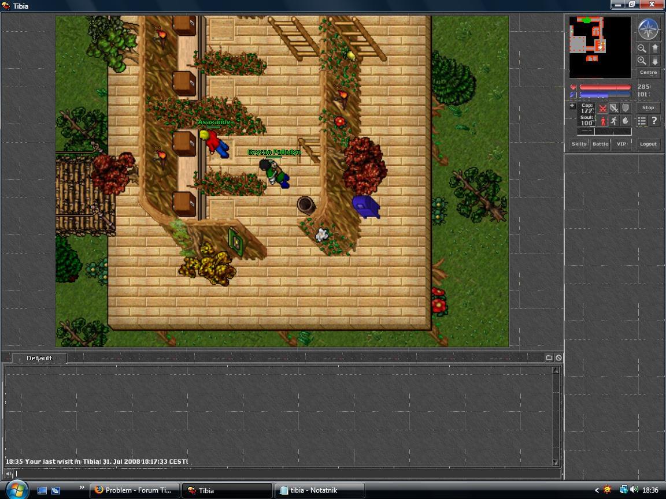
Task: Click the 'Your last visit in Tibia' message
Action: (x=97, y=461)
